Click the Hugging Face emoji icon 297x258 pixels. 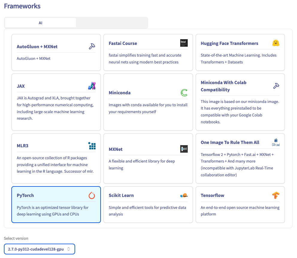coord(276,43)
